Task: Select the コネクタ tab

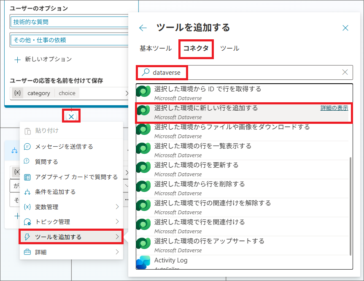Action: [196, 49]
